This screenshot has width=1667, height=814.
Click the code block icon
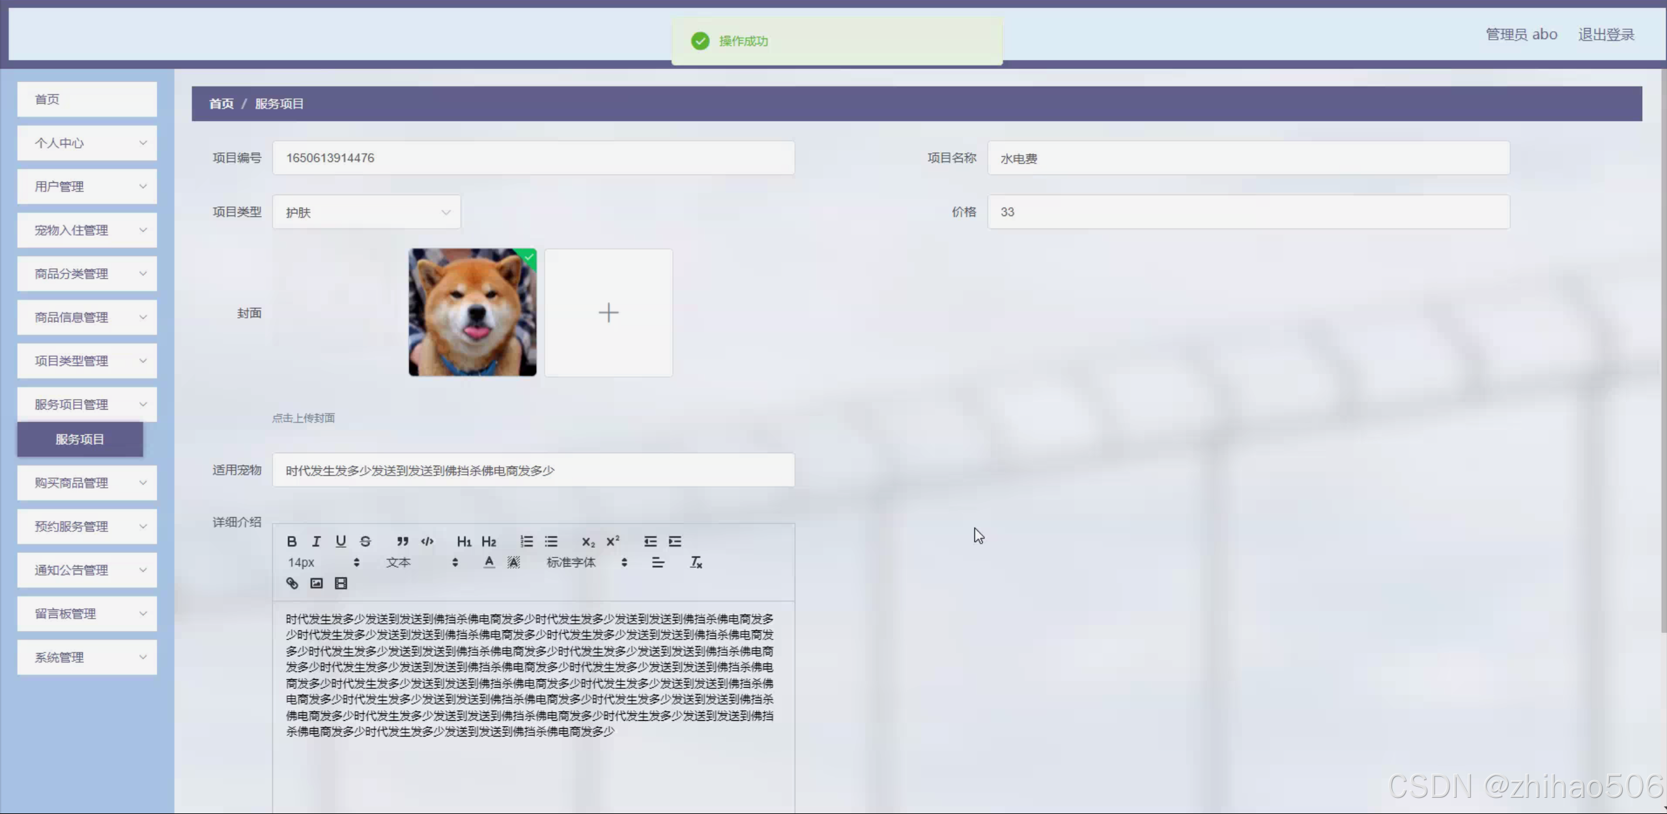(x=427, y=541)
